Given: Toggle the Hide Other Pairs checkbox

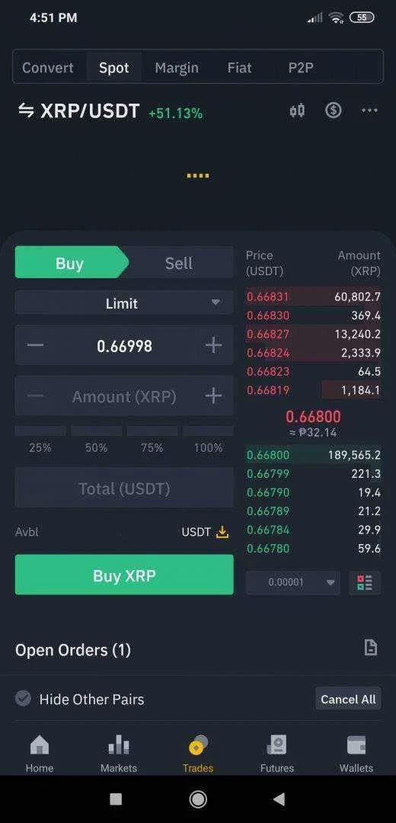Looking at the screenshot, I should click(23, 699).
